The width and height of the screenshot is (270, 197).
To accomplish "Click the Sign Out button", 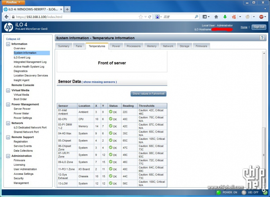I will pyautogui.click(x=259, y=27).
